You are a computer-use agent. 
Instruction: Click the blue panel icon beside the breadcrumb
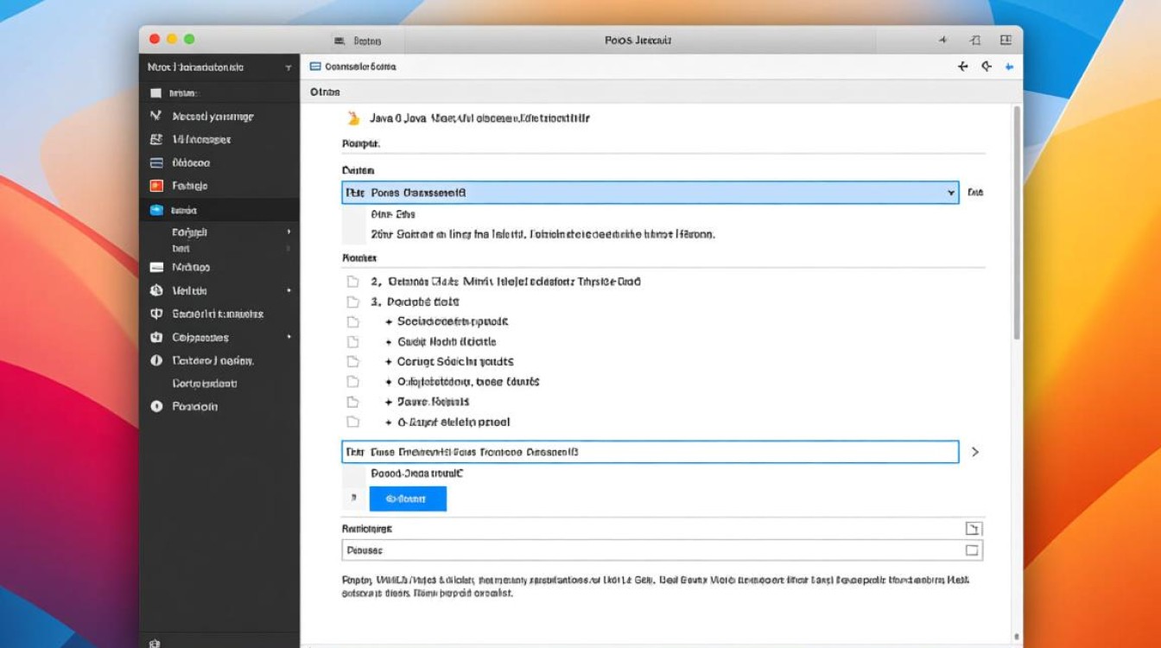[315, 67]
